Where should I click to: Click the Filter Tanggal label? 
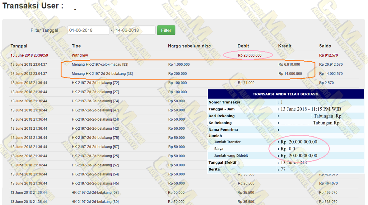(x=45, y=30)
